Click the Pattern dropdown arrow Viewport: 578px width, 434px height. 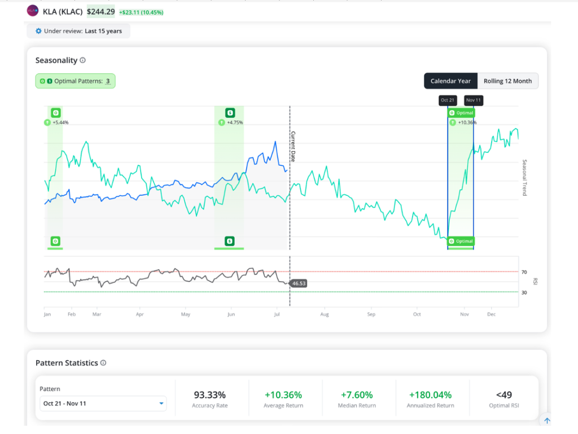[161, 404]
